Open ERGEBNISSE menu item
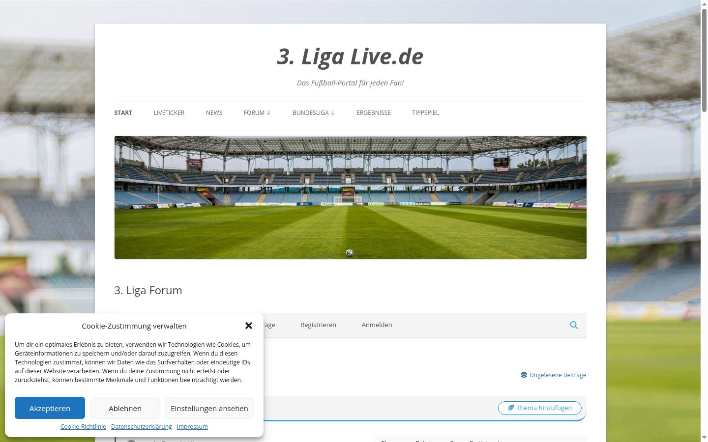Screen dimensions: 708x442 coord(374,112)
